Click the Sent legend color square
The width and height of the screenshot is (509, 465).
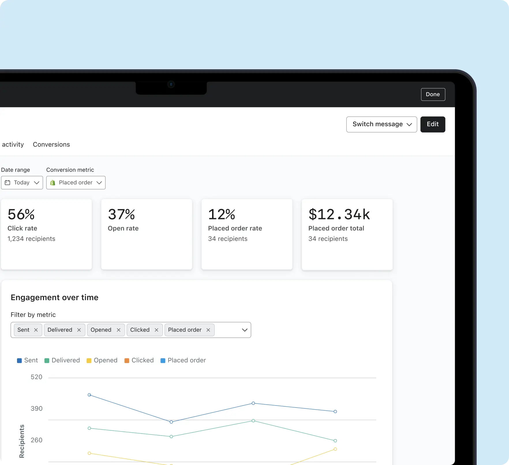19,361
